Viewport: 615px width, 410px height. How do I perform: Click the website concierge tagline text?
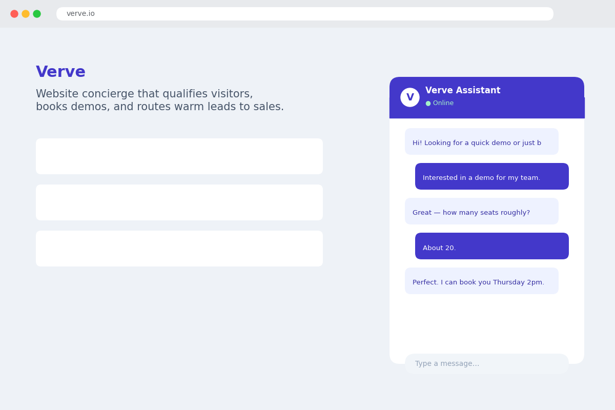(x=160, y=100)
